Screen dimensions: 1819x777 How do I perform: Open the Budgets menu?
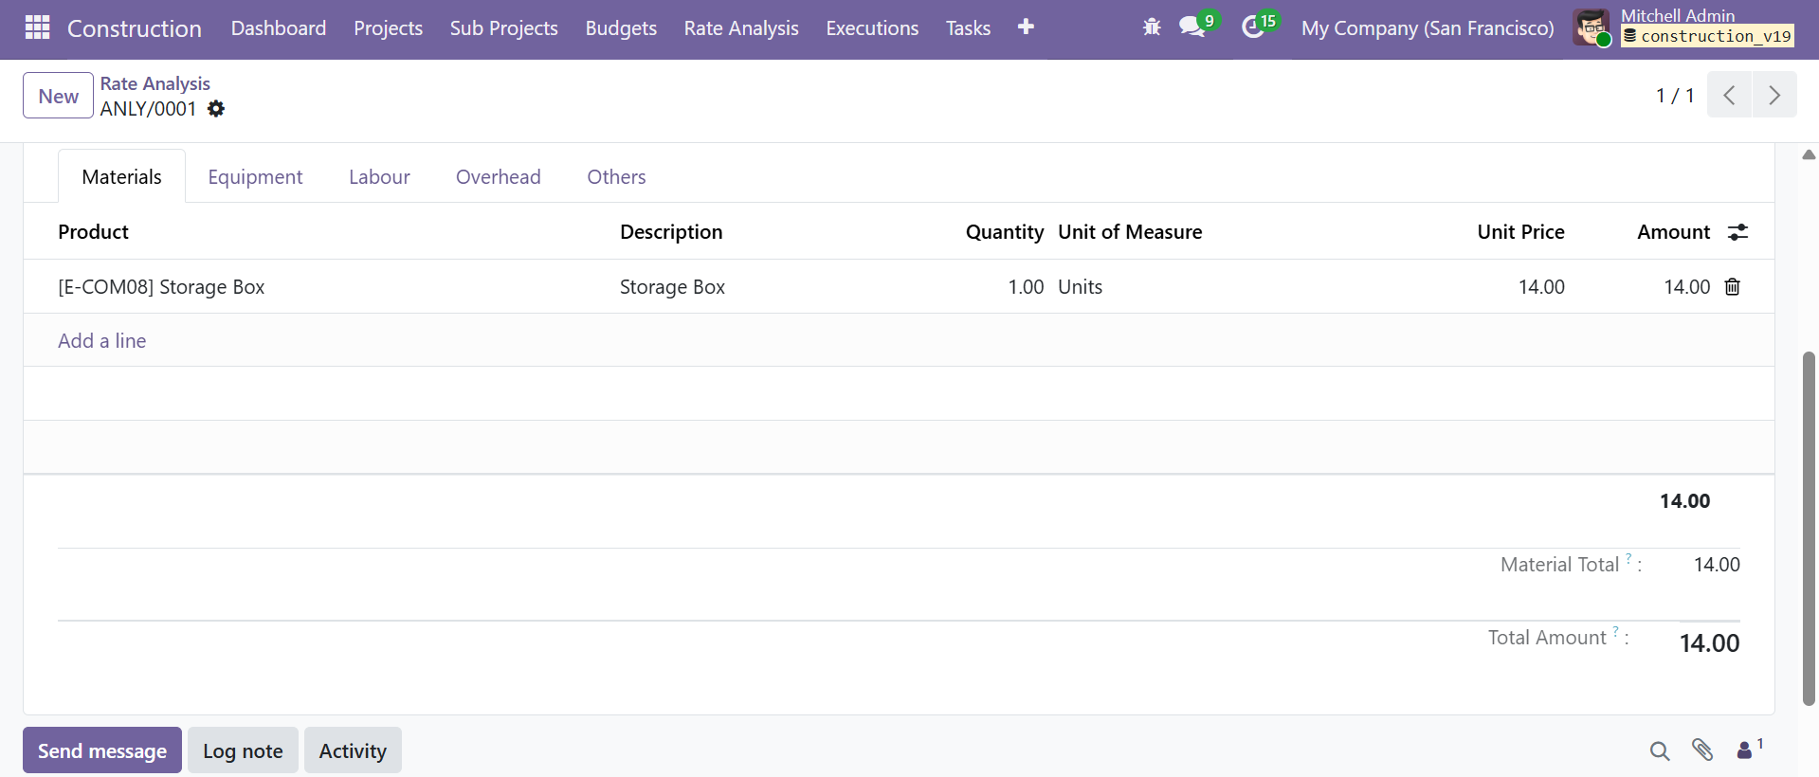click(x=621, y=28)
